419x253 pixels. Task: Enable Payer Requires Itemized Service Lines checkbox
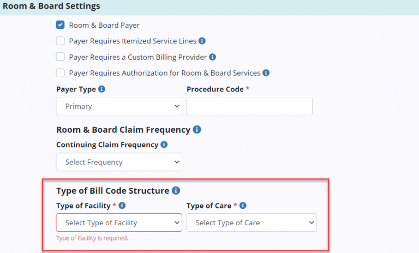click(61, 41)
